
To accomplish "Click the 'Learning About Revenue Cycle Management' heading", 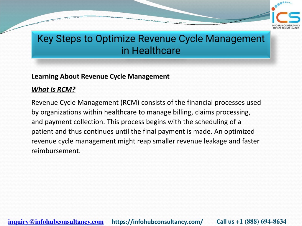I will pyautogui.click(x=100, y=77).
